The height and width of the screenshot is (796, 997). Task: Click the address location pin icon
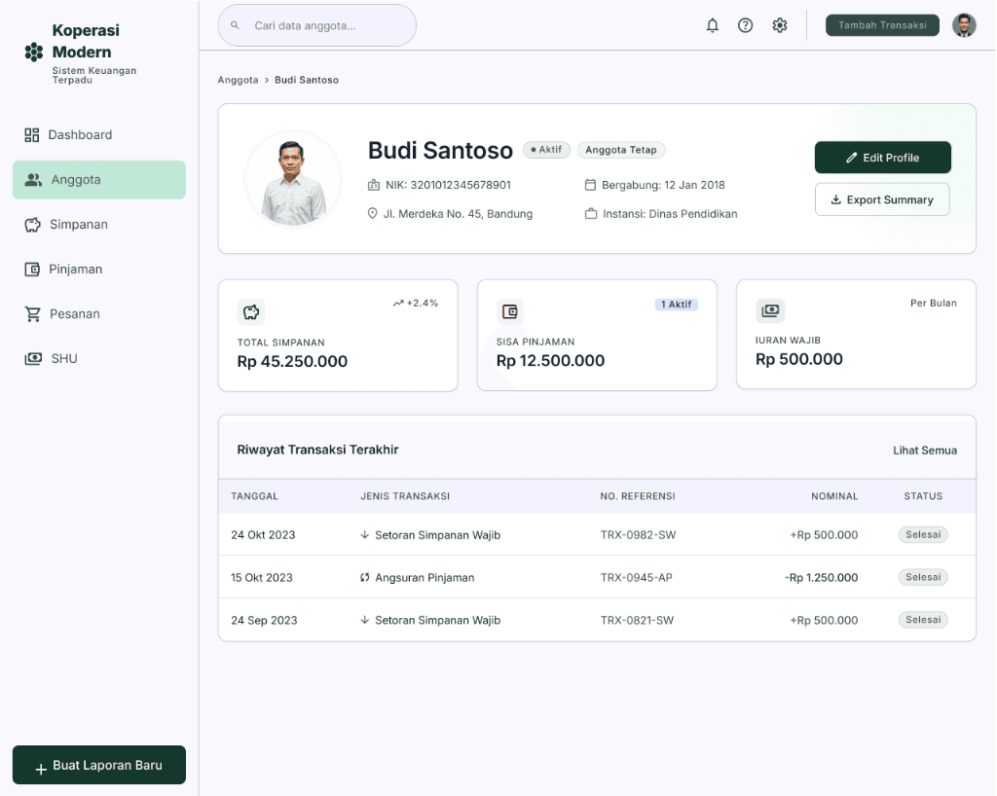tap(373, 213)
